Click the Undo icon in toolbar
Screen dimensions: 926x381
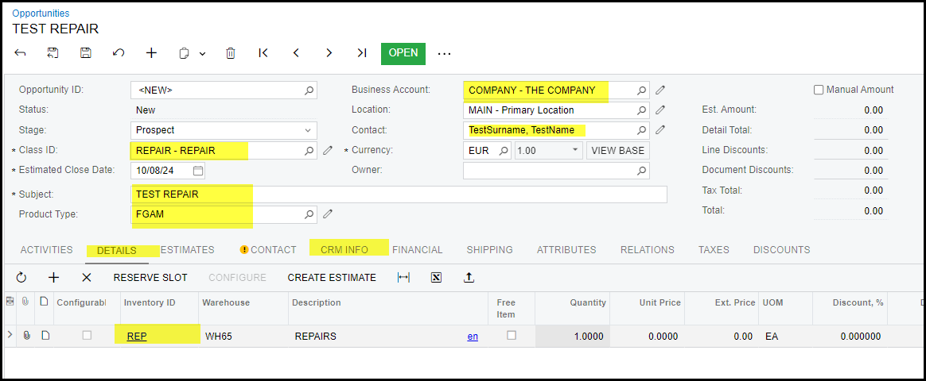119,53
